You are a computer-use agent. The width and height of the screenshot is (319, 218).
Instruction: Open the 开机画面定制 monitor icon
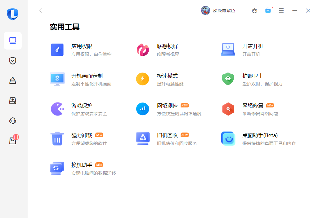pyautogui.click(x=57, y=79)
